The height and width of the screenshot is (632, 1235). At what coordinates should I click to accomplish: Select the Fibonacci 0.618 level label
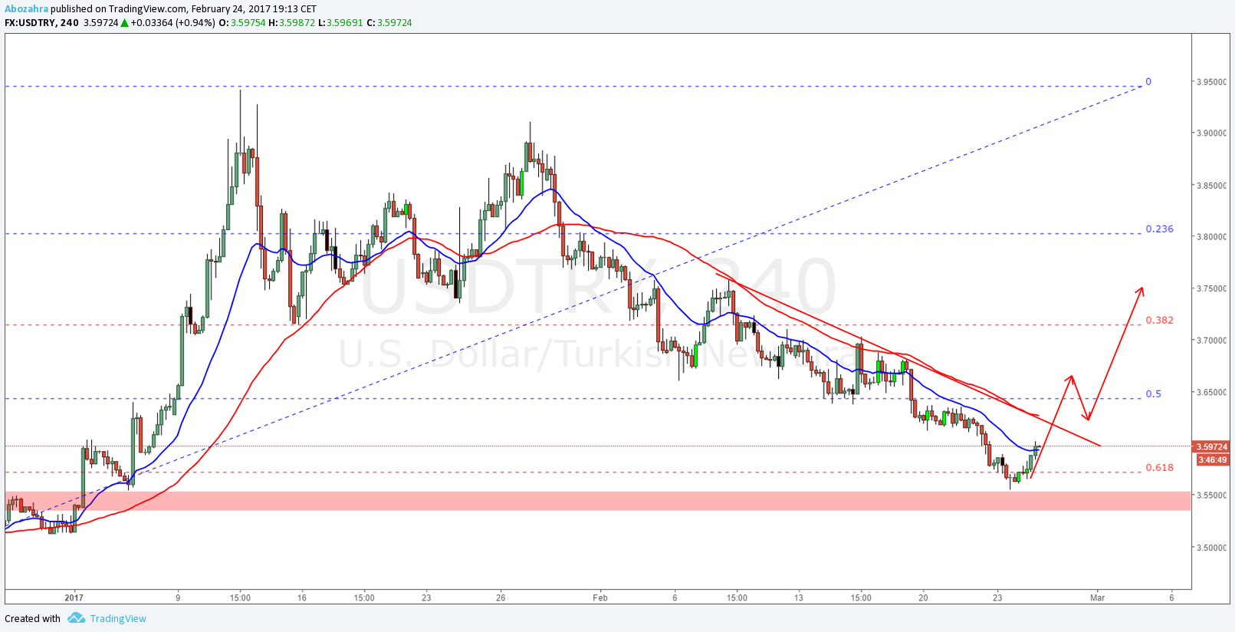[1159, 467]
